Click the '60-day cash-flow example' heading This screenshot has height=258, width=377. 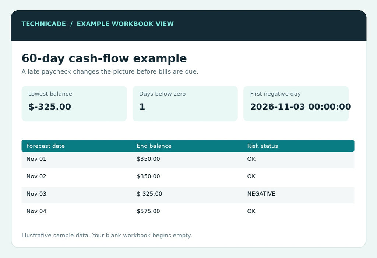coord(104,58)
